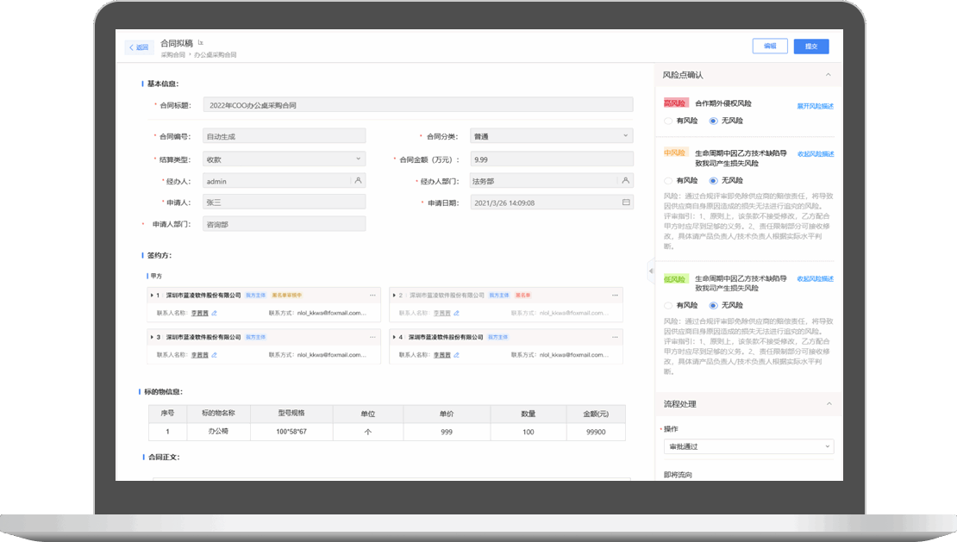Select 无风险 for the 中风险 item
Viewport: 957px width, 542px height.
(x=713, y=181)
